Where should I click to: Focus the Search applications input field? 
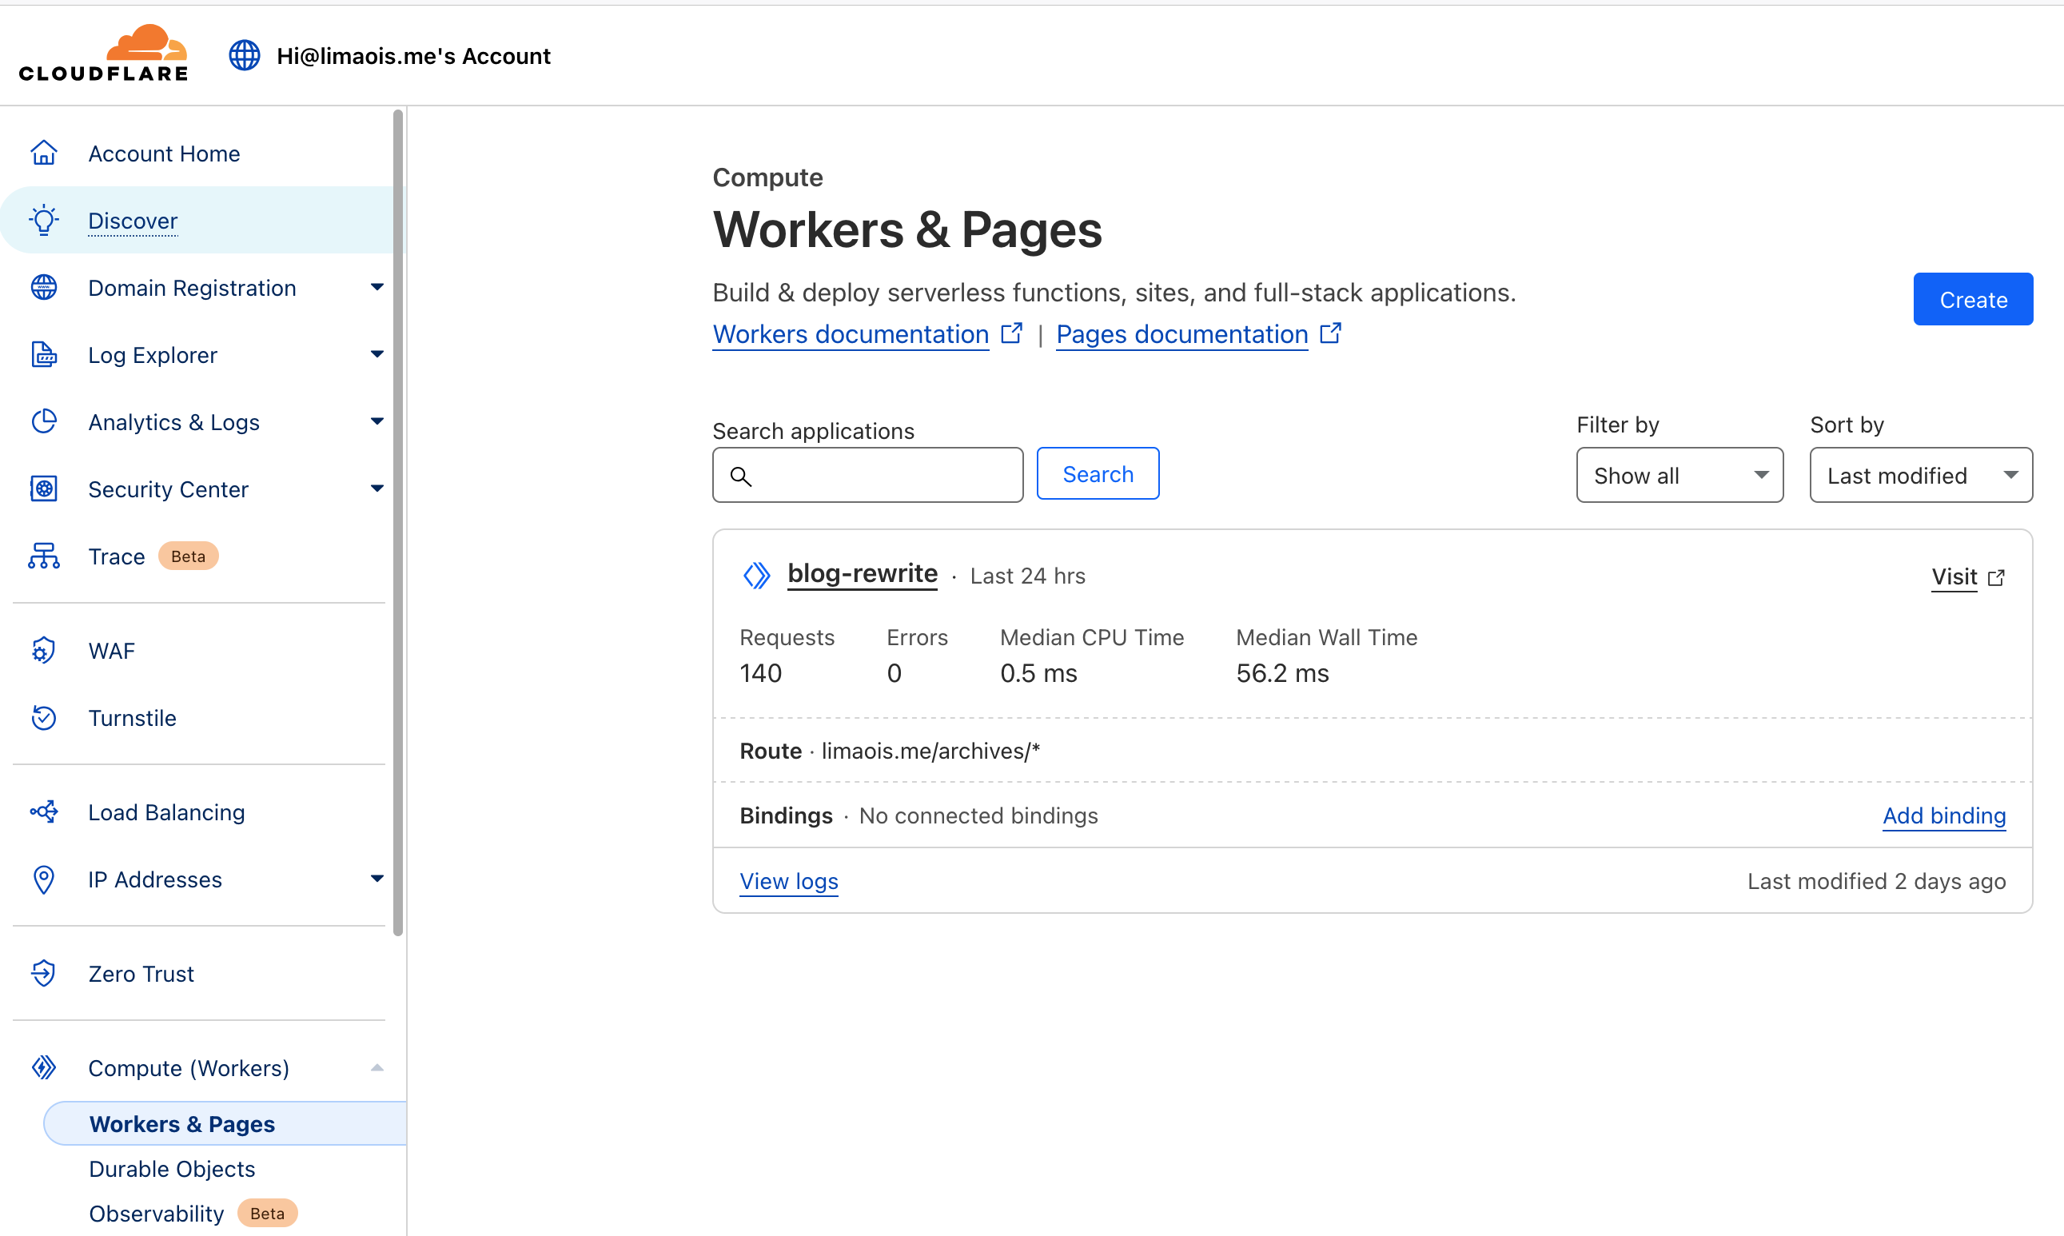[867, 475]
